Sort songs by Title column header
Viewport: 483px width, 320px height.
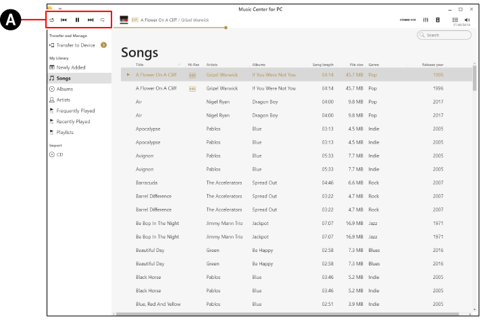tap(140, 65)
